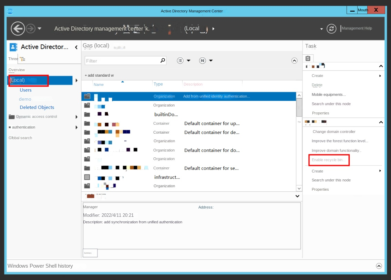Open the Deleted Objects node
The height and width of the screenshot is (280, 391).
pos(37,108)
